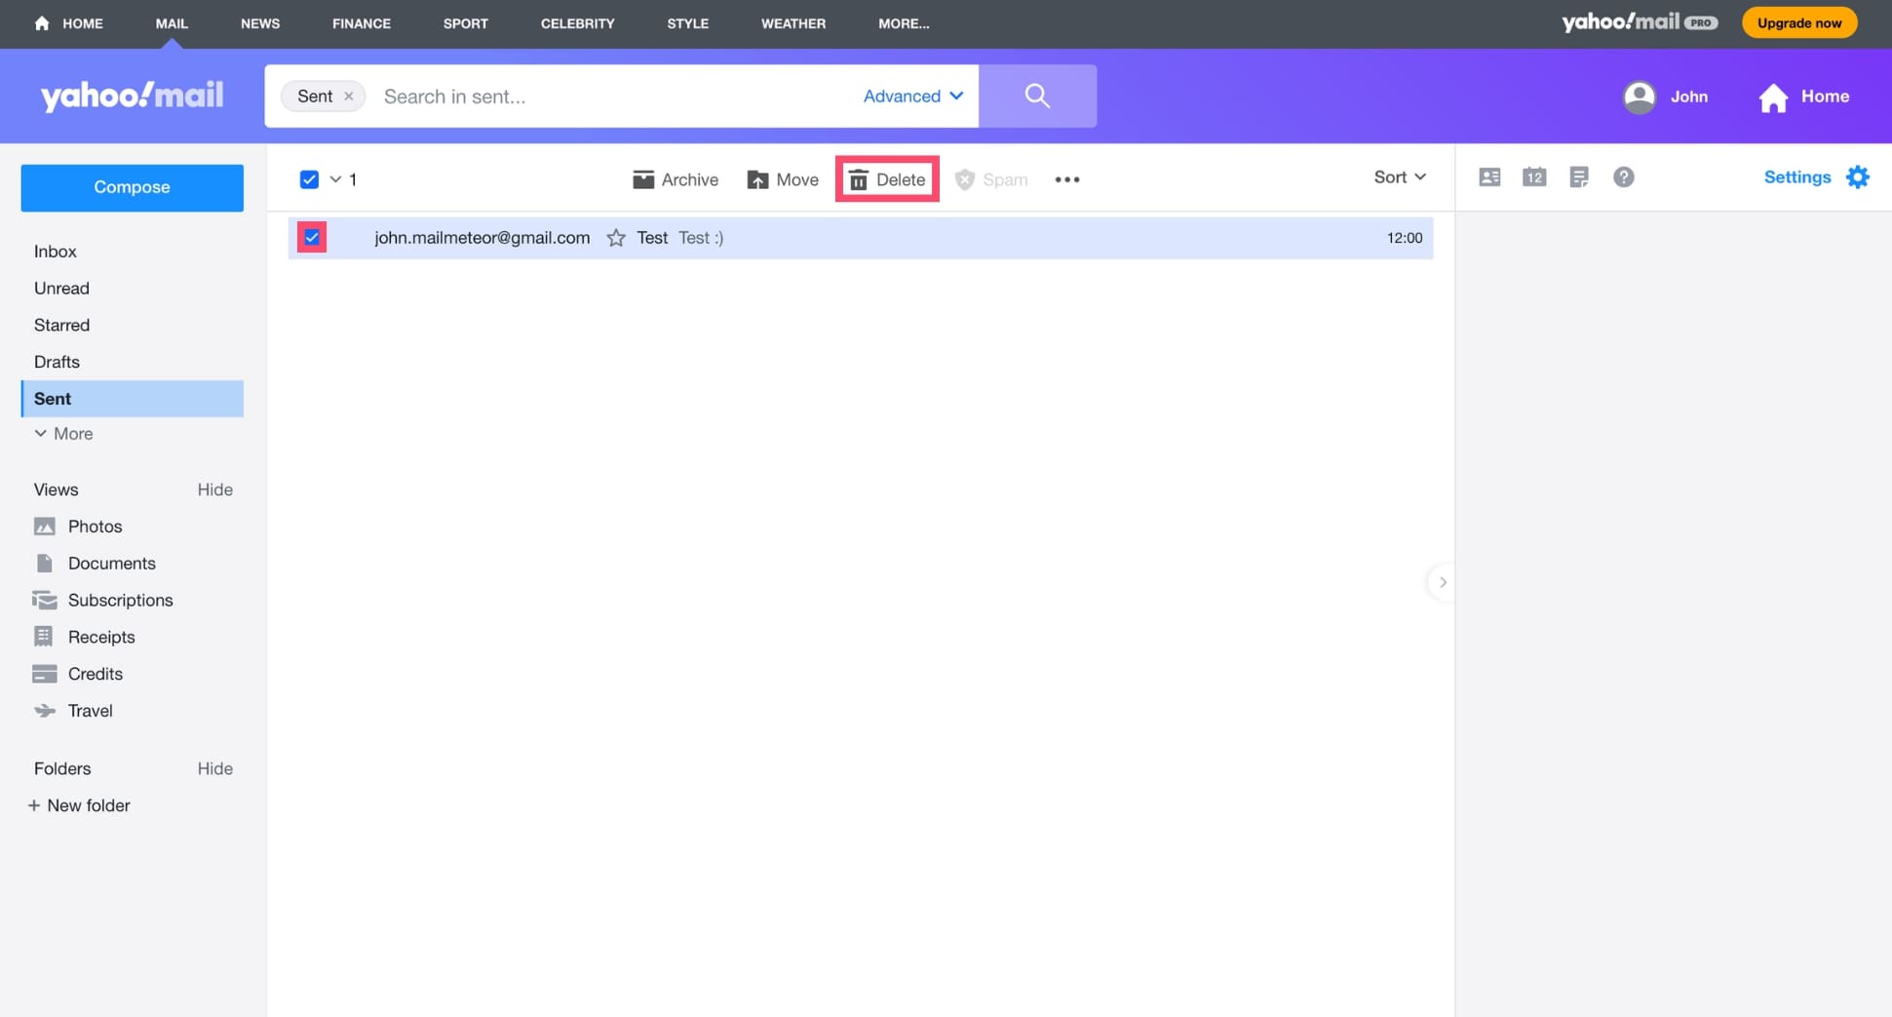Archive the selected email

click(675, 179)
